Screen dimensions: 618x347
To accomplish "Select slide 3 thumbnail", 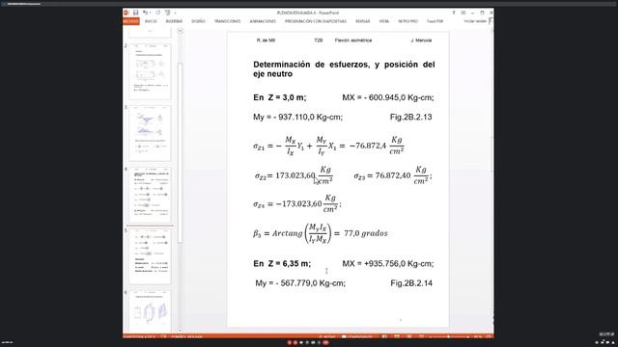I will [151, 133].
